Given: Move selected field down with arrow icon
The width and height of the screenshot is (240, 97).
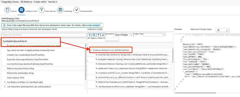Looking at the screenshot, I should (x=103, y=35).
